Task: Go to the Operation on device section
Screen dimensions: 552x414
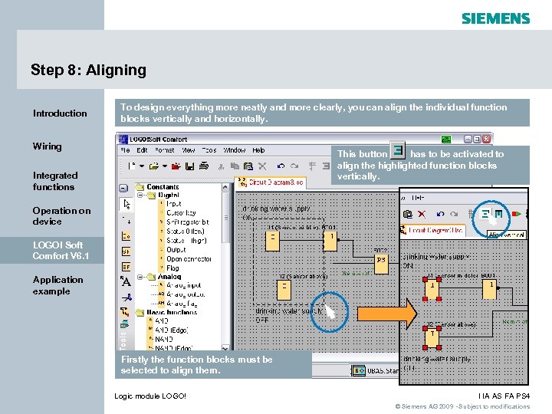Action: tap(61, 215)
